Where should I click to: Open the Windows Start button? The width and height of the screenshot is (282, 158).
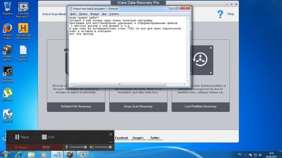(x=5, y=154)
